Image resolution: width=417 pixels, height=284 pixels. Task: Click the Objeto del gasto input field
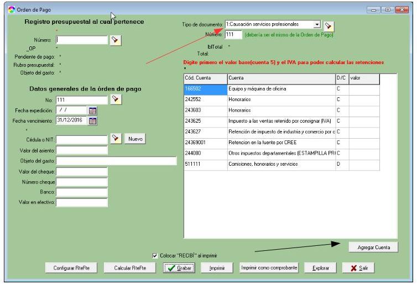[x=116, y=161]
